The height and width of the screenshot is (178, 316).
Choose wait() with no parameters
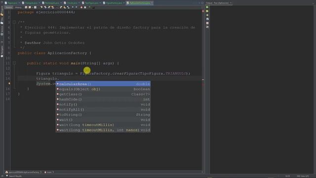pyautogui.click(x=103, y=120)
